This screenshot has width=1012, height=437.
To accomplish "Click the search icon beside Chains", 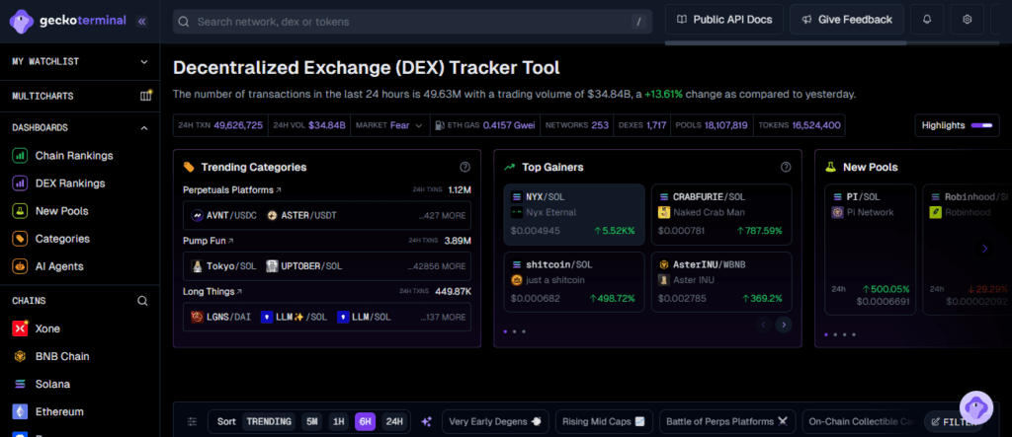I will click(143, 301).
